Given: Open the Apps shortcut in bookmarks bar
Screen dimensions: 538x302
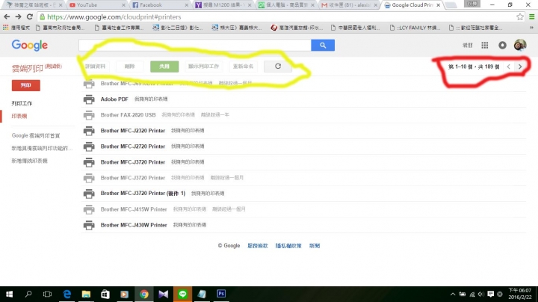Looking at the screenshot, I should (x=16, y=28).
